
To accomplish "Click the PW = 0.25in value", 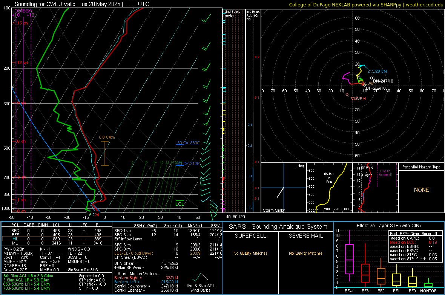I will pos(14,249).
